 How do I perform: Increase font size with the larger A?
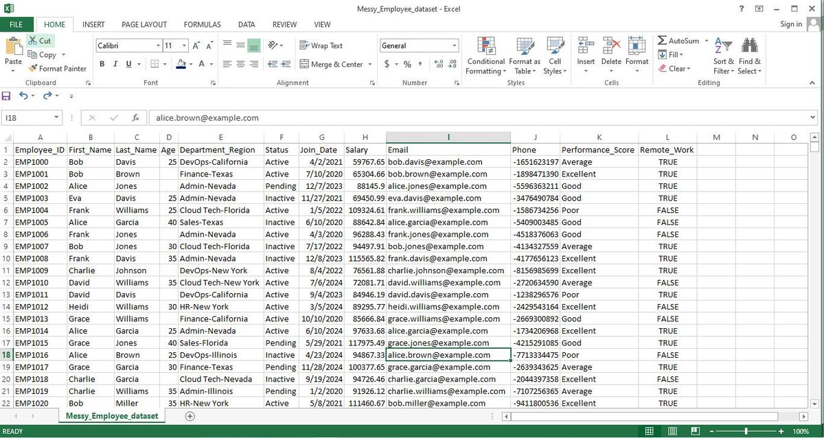(x=196, y=45)
